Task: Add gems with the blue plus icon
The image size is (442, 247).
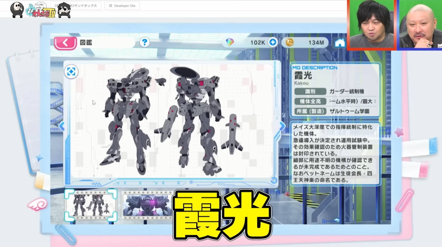Action: [273, 43]
